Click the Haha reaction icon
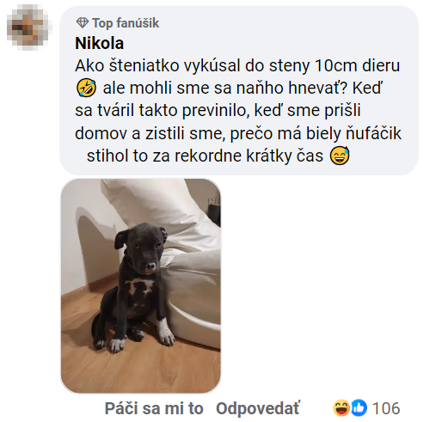The height and width of the screenshot is (422, 430). (x=341, y=408)
